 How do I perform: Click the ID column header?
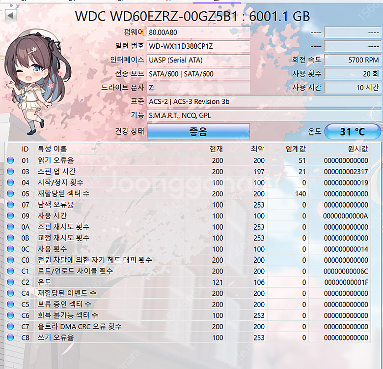click(x=25, y=149)
